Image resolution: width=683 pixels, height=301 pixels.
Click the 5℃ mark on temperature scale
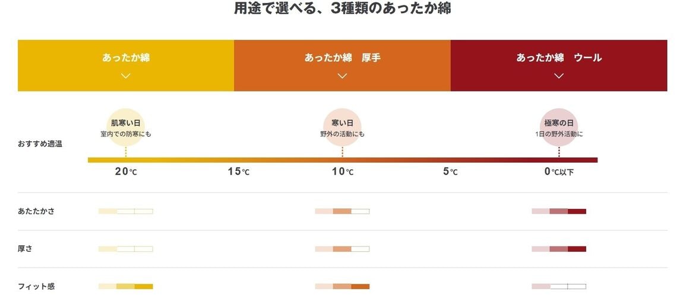(x=450, y=172)
